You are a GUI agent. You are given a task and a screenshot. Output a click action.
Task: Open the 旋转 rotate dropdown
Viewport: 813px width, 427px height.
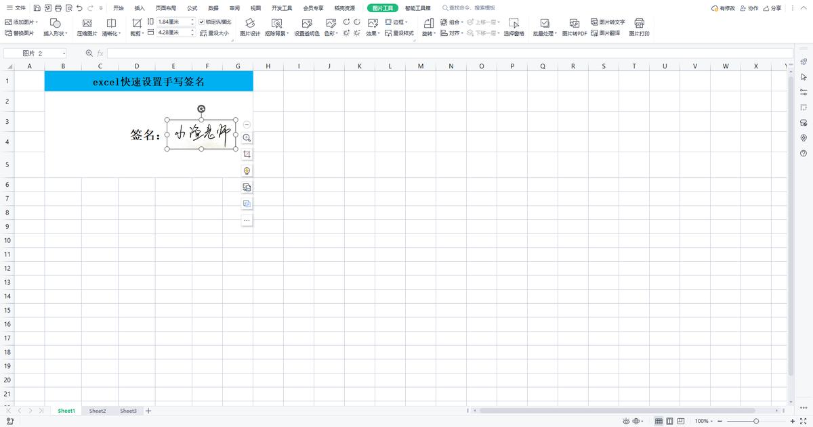428,33
